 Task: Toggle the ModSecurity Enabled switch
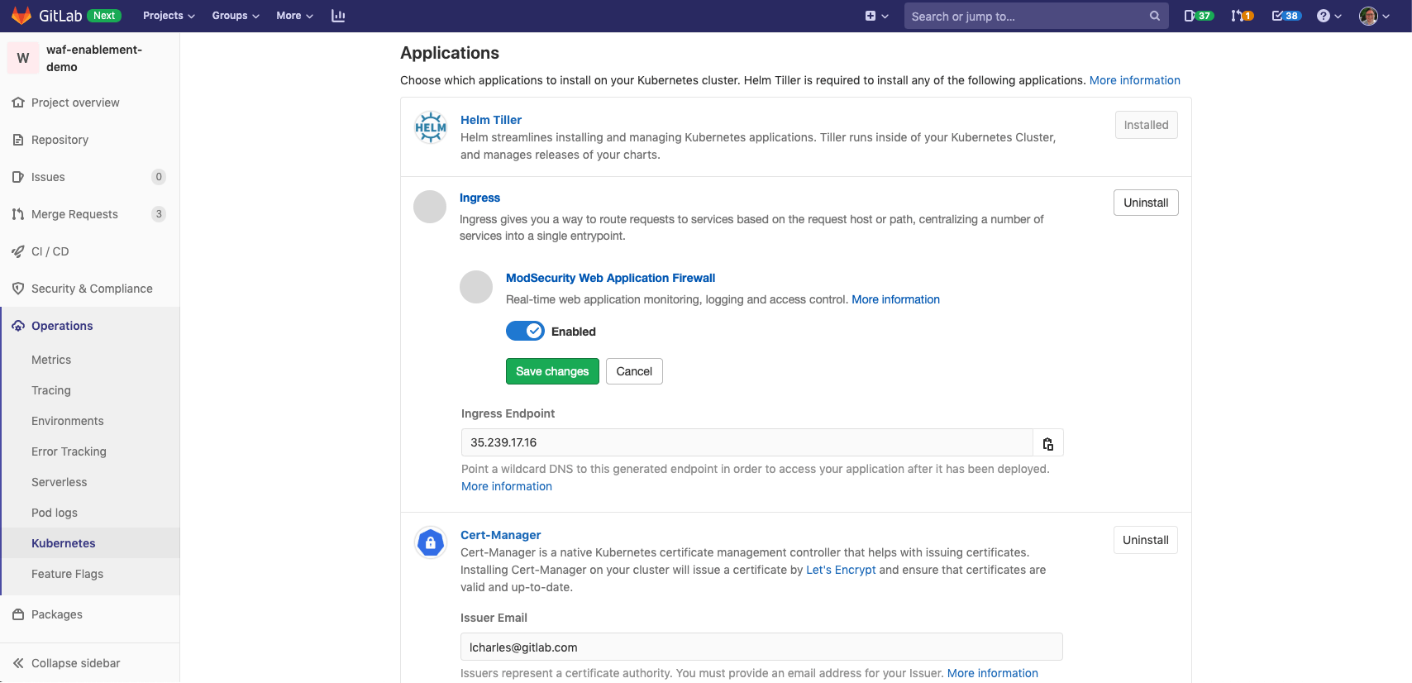click(525, 331)
